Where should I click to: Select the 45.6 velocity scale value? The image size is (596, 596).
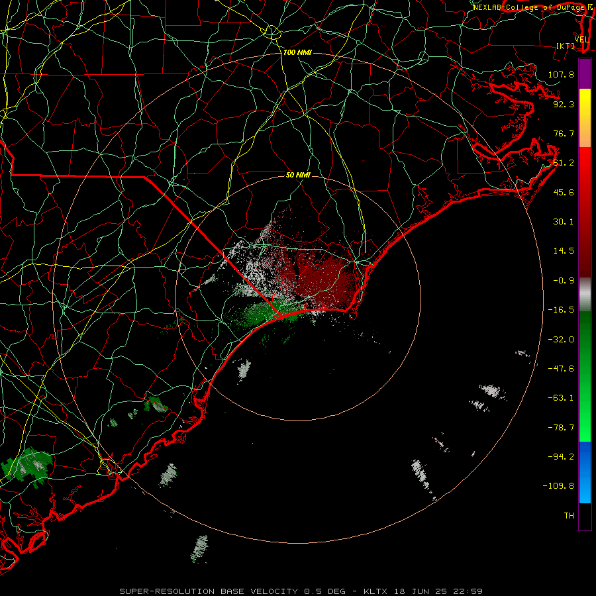[564, 192]
